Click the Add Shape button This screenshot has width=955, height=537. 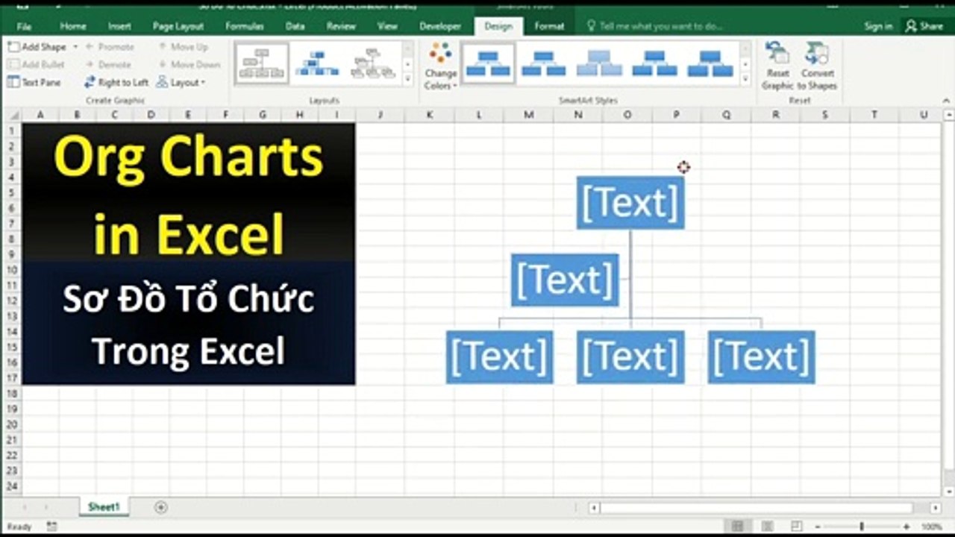38,47
